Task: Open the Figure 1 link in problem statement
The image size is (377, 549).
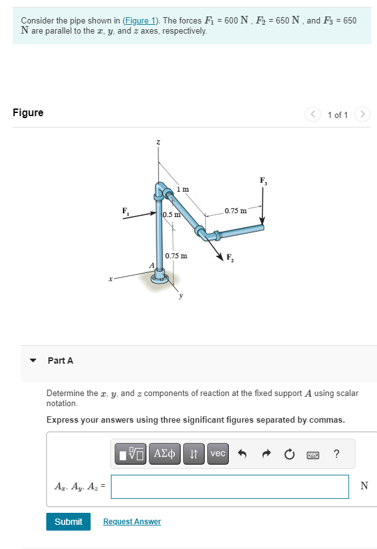Action: click(139, 20)
